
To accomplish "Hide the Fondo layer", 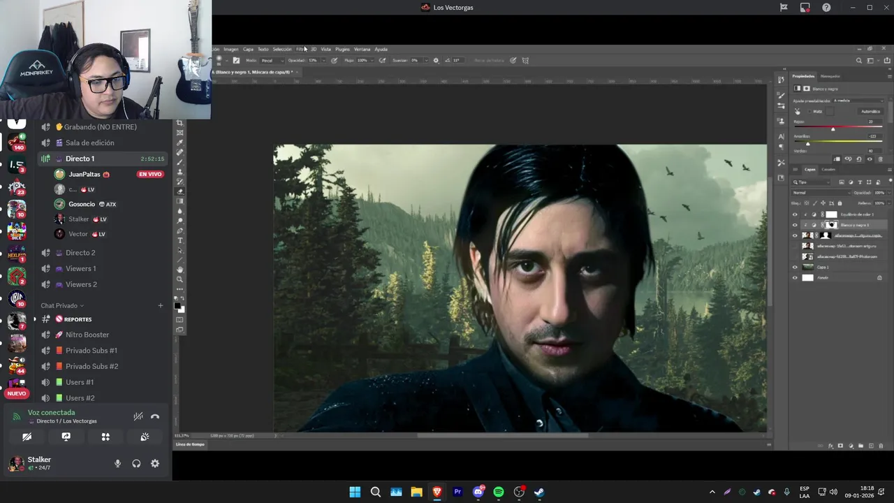I will (x=794, y=277).
